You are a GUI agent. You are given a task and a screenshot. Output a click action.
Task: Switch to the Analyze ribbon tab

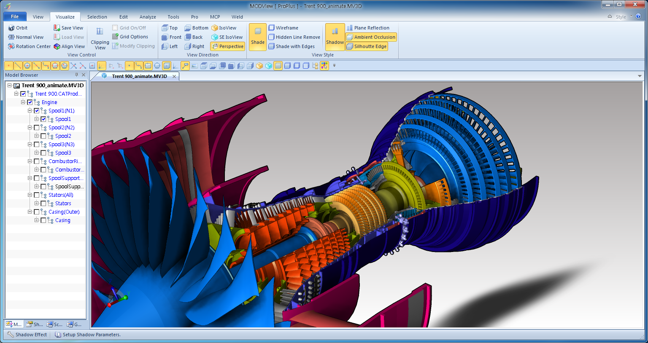(x=148, y=17)
